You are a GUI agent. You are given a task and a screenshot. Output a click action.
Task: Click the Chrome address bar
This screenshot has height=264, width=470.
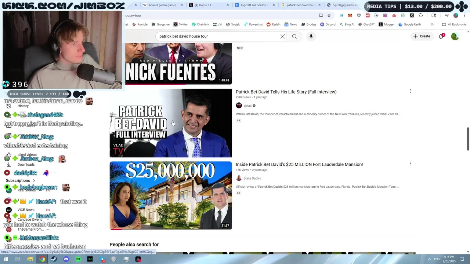coord(220,15)
